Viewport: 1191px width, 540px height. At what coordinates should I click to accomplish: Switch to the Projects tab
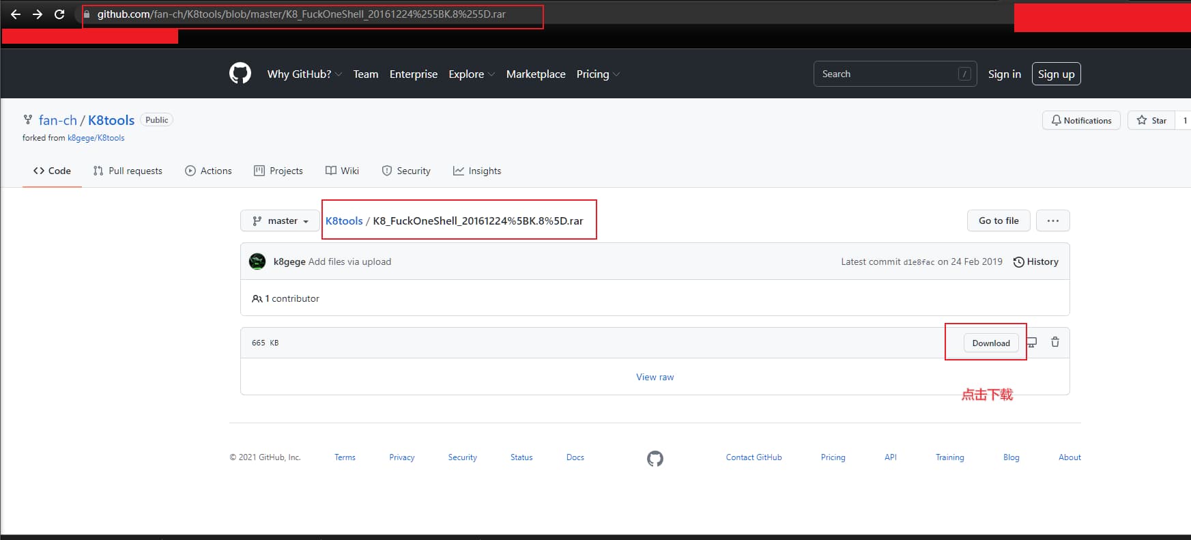(278, 171)
